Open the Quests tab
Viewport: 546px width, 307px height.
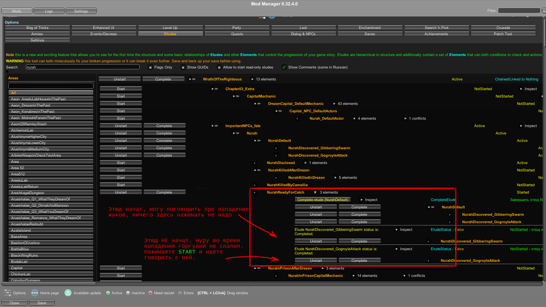pos(237,34)
